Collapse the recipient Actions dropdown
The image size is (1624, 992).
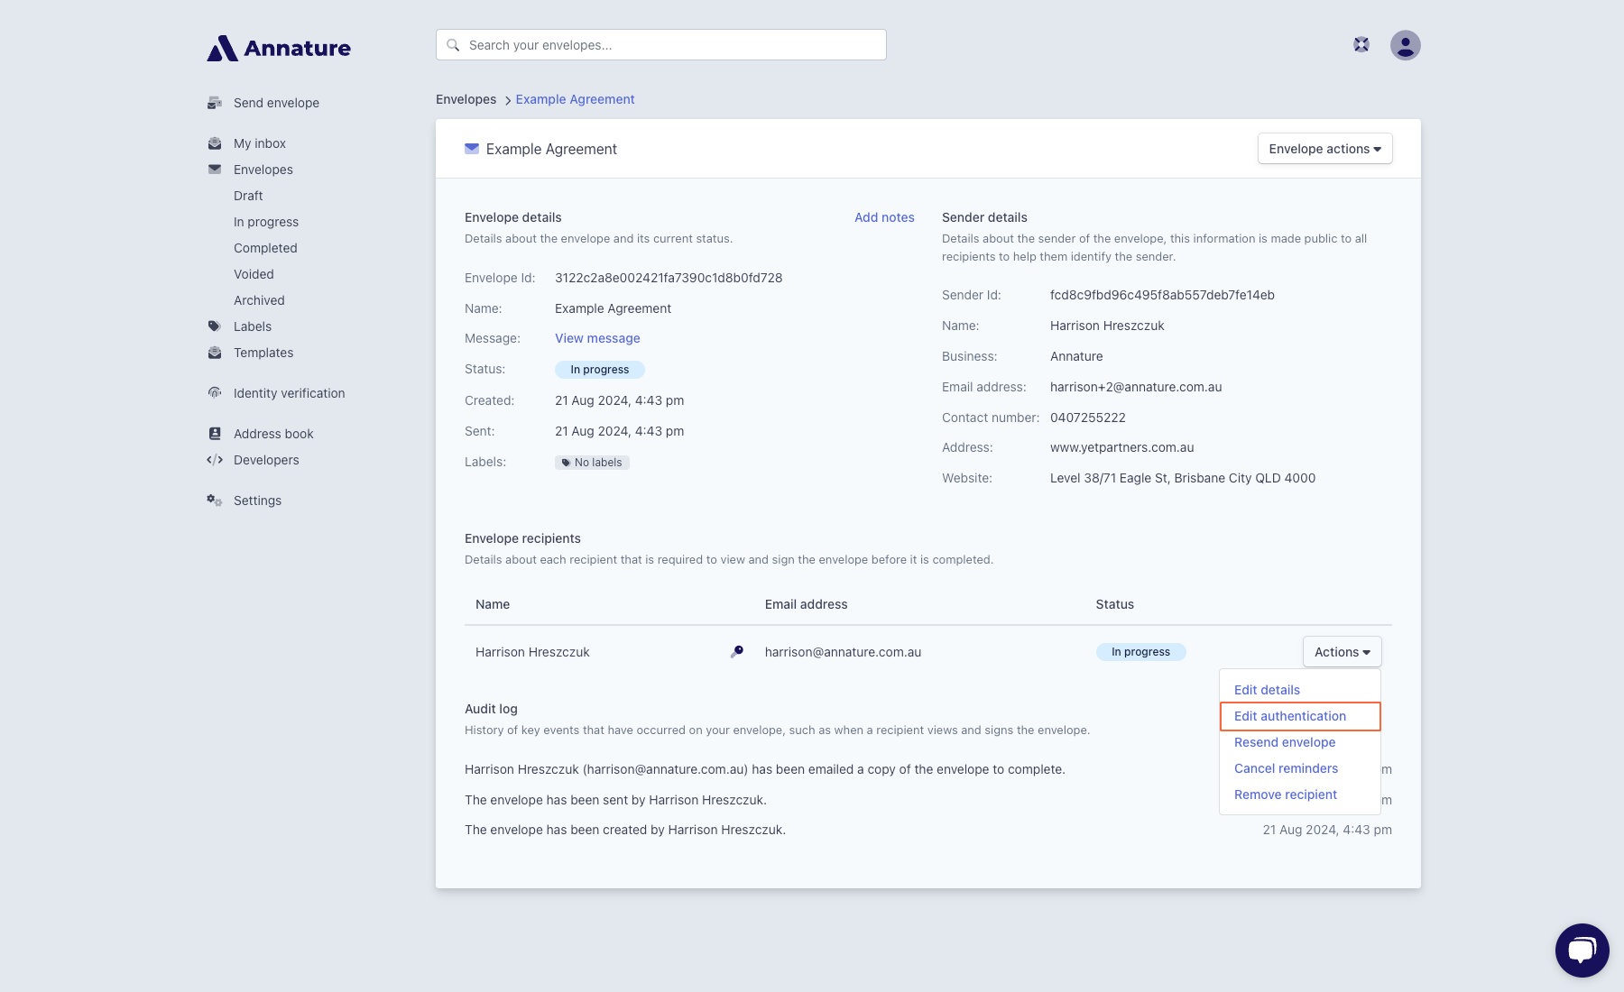point(1343,652)
